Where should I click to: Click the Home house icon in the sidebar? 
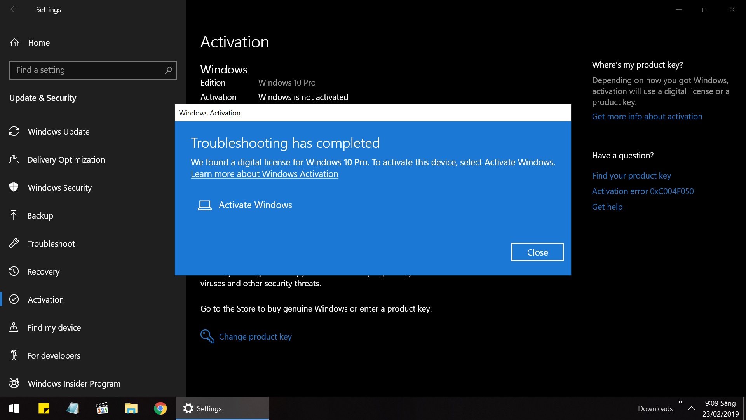(15, 42)
